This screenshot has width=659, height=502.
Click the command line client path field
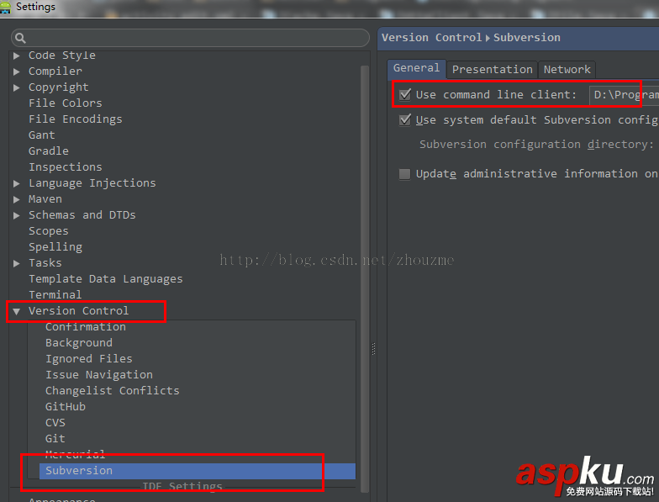point(624,95)
